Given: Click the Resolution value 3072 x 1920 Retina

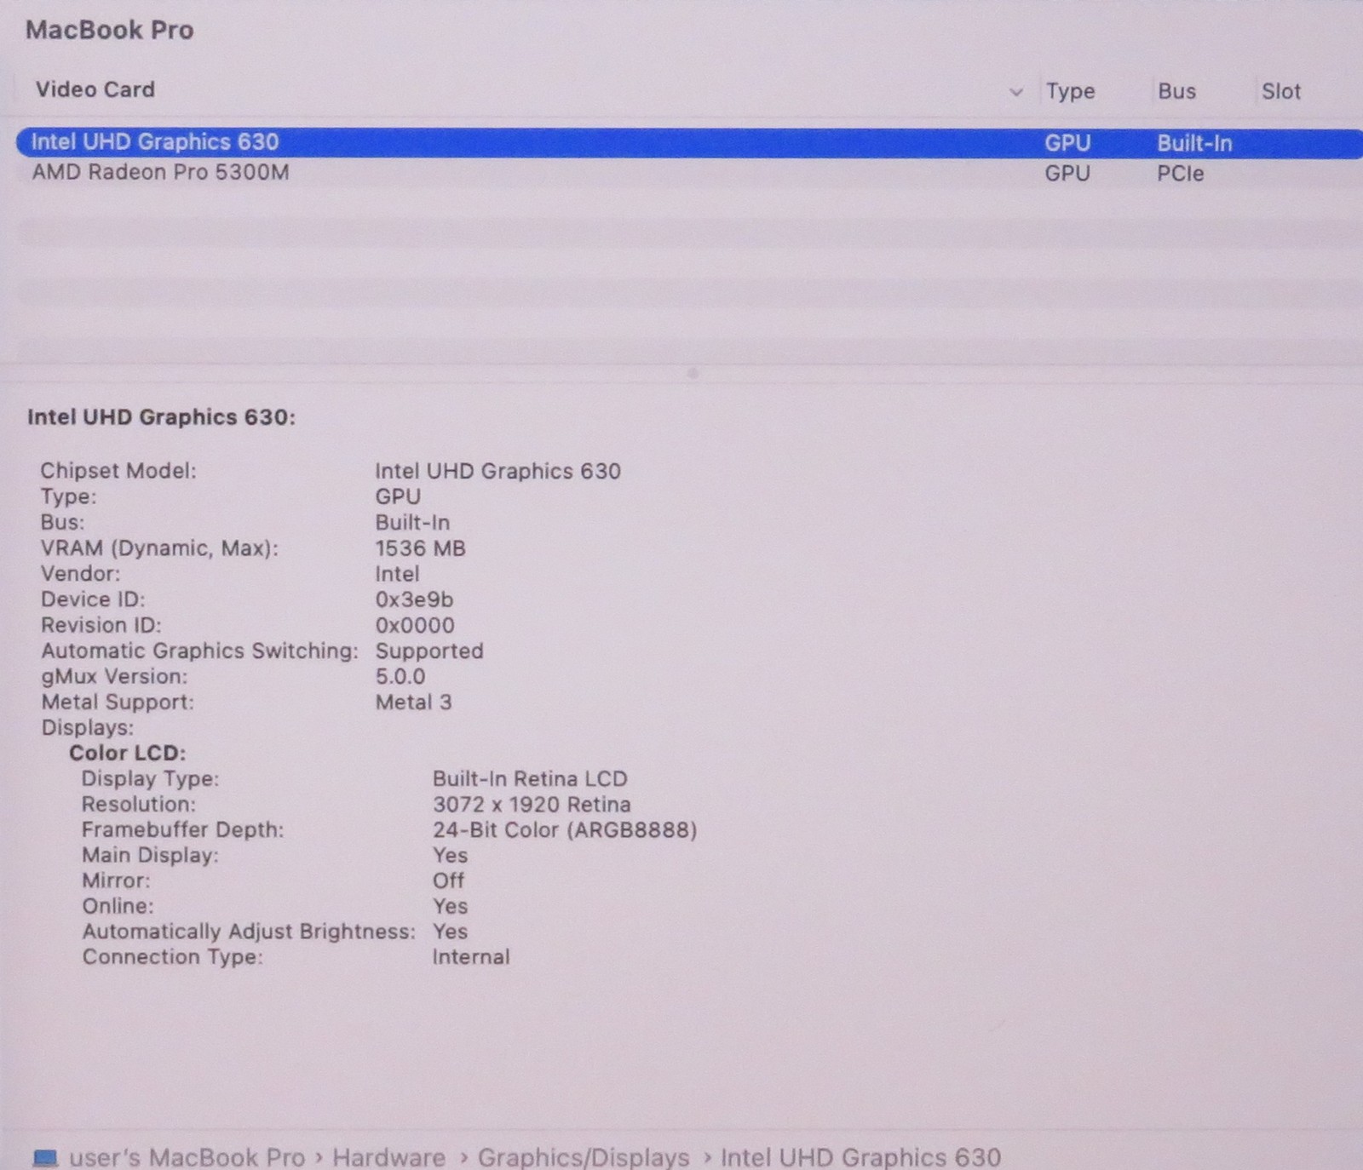Looking at the screenshot, I should (532, 804).
